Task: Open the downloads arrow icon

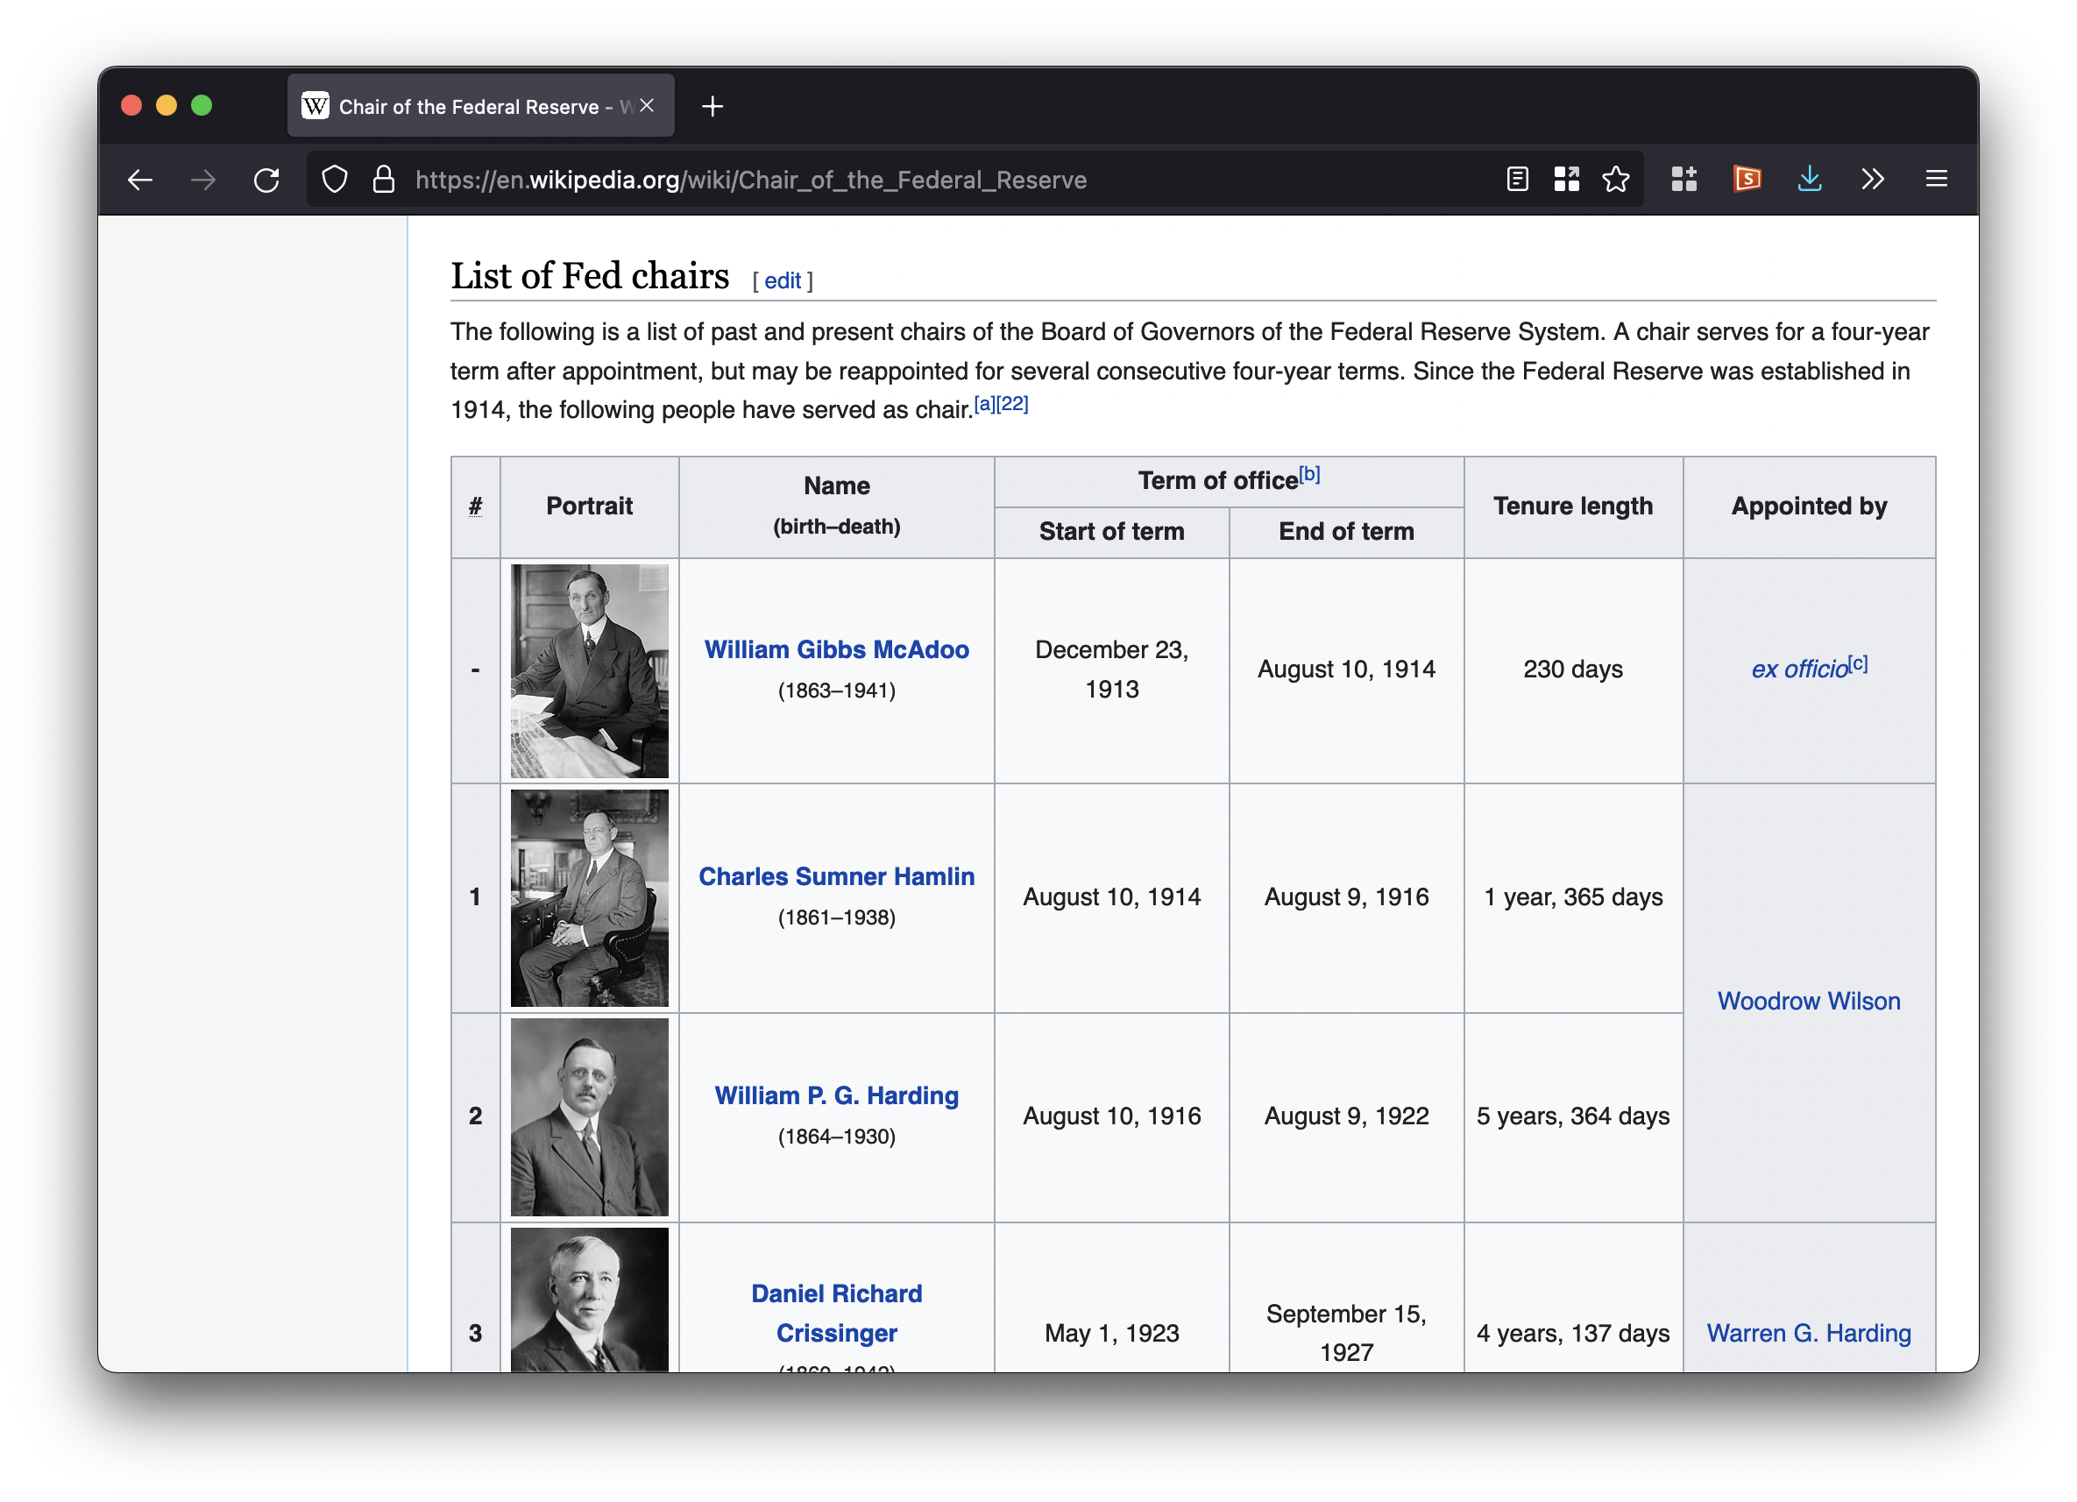Action: coord(1809,179)
